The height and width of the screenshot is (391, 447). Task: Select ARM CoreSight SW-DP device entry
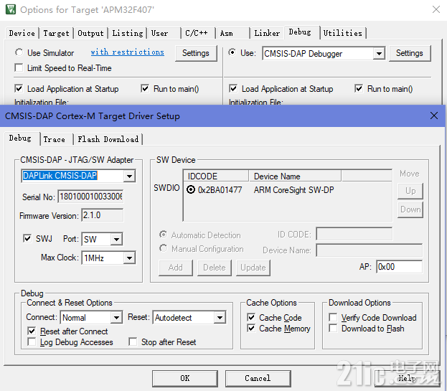point(293,190)
